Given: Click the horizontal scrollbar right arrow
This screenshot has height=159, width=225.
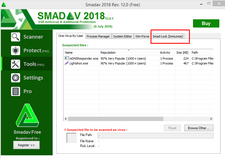Looking at the screenshot, I should [x=211, y=119].
